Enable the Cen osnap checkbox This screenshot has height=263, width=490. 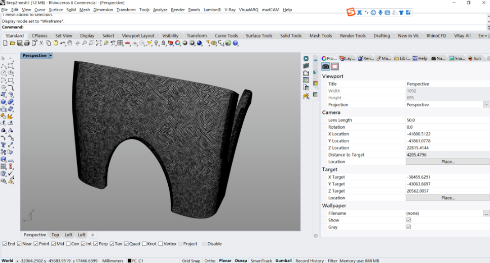(68, 244)
